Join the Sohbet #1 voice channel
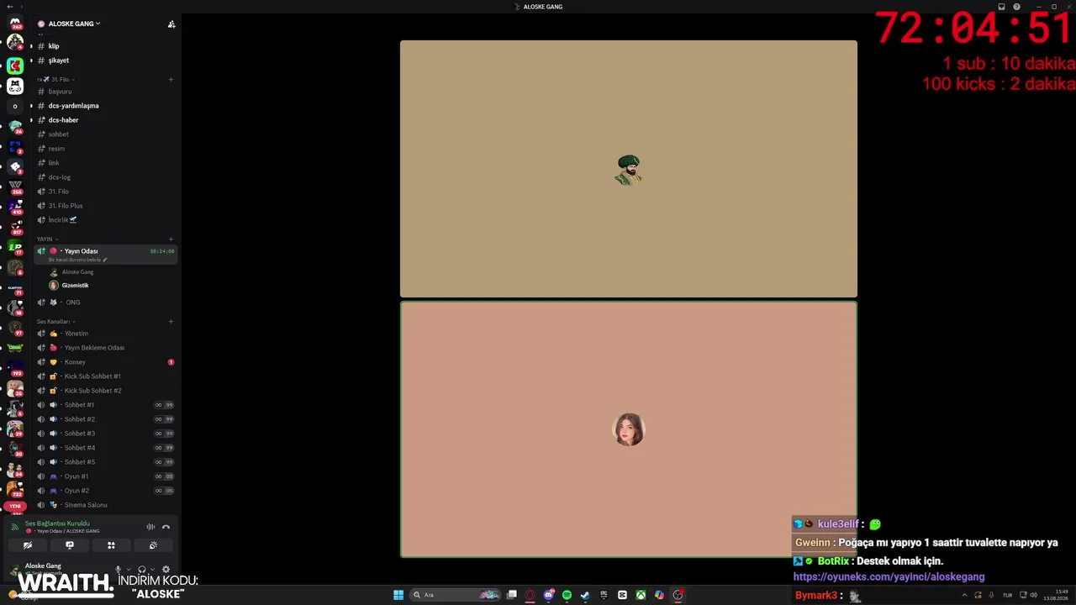Viewport: 1076px width, 605px height. 104,405
